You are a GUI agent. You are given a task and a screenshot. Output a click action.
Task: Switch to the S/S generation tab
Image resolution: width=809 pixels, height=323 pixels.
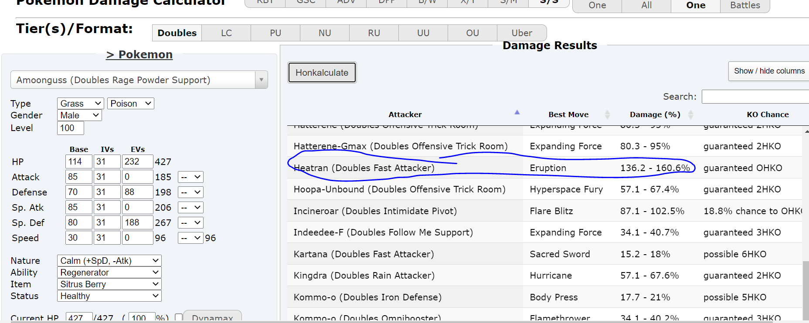tap(549, 3)
